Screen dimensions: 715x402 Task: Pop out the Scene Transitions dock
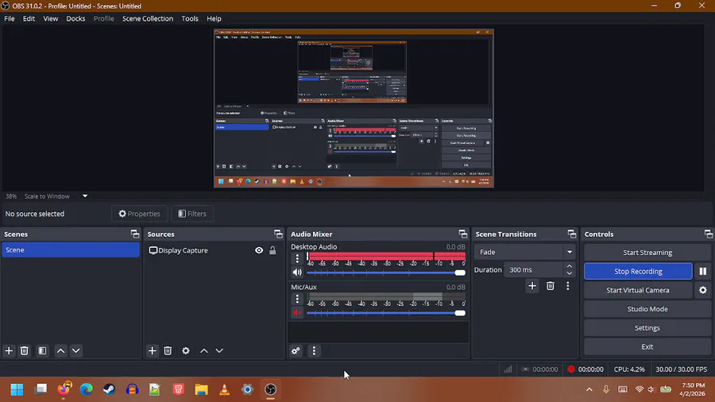pos(572,234)
